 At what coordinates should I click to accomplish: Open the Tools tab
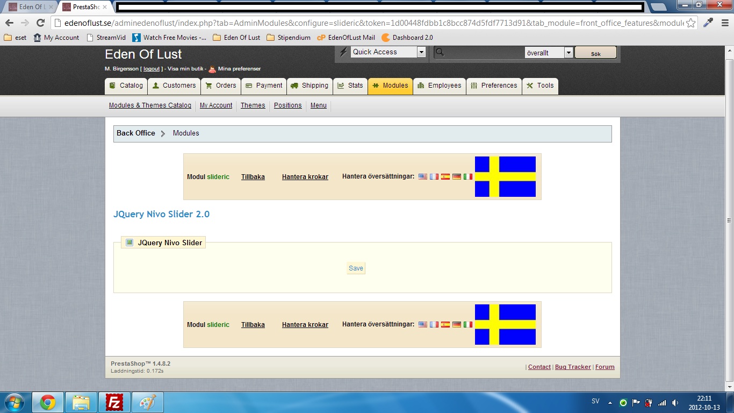tap(540, 86)
